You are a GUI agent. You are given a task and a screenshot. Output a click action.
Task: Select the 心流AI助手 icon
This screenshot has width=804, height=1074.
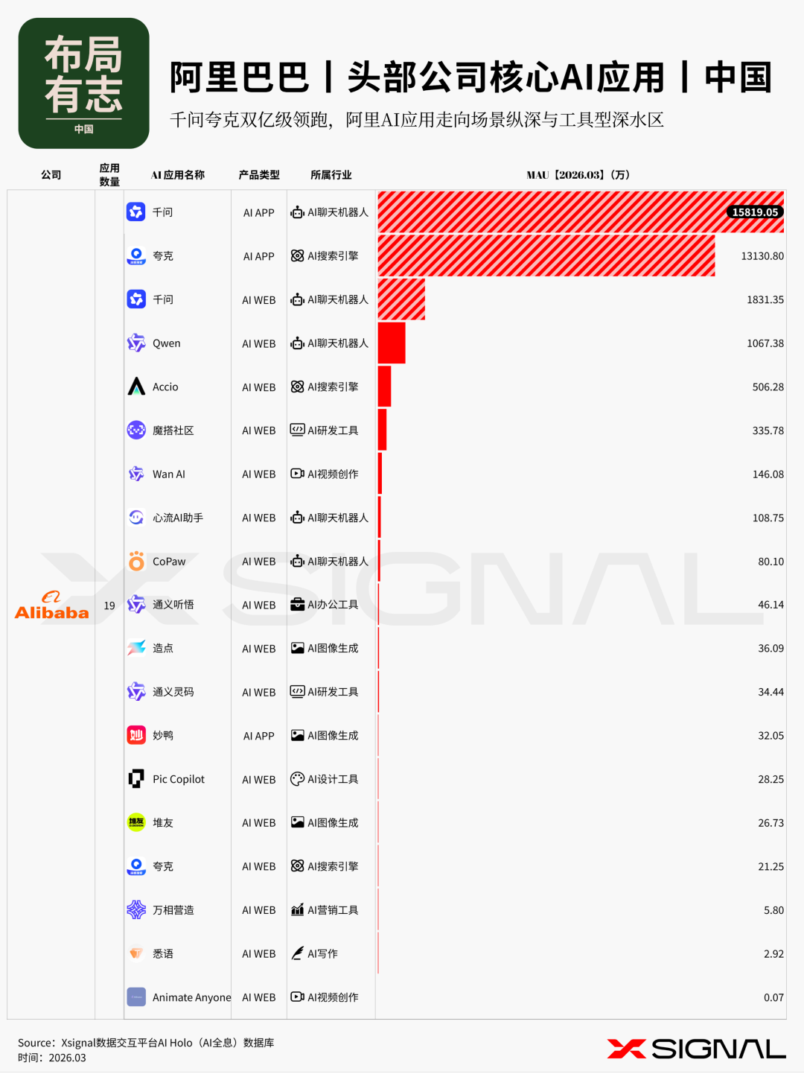(x=136, y=518)
